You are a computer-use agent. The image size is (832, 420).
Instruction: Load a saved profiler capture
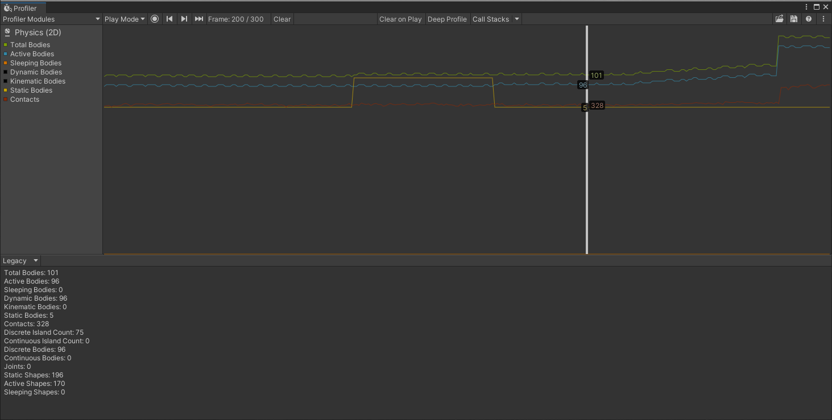click(779, 19)
